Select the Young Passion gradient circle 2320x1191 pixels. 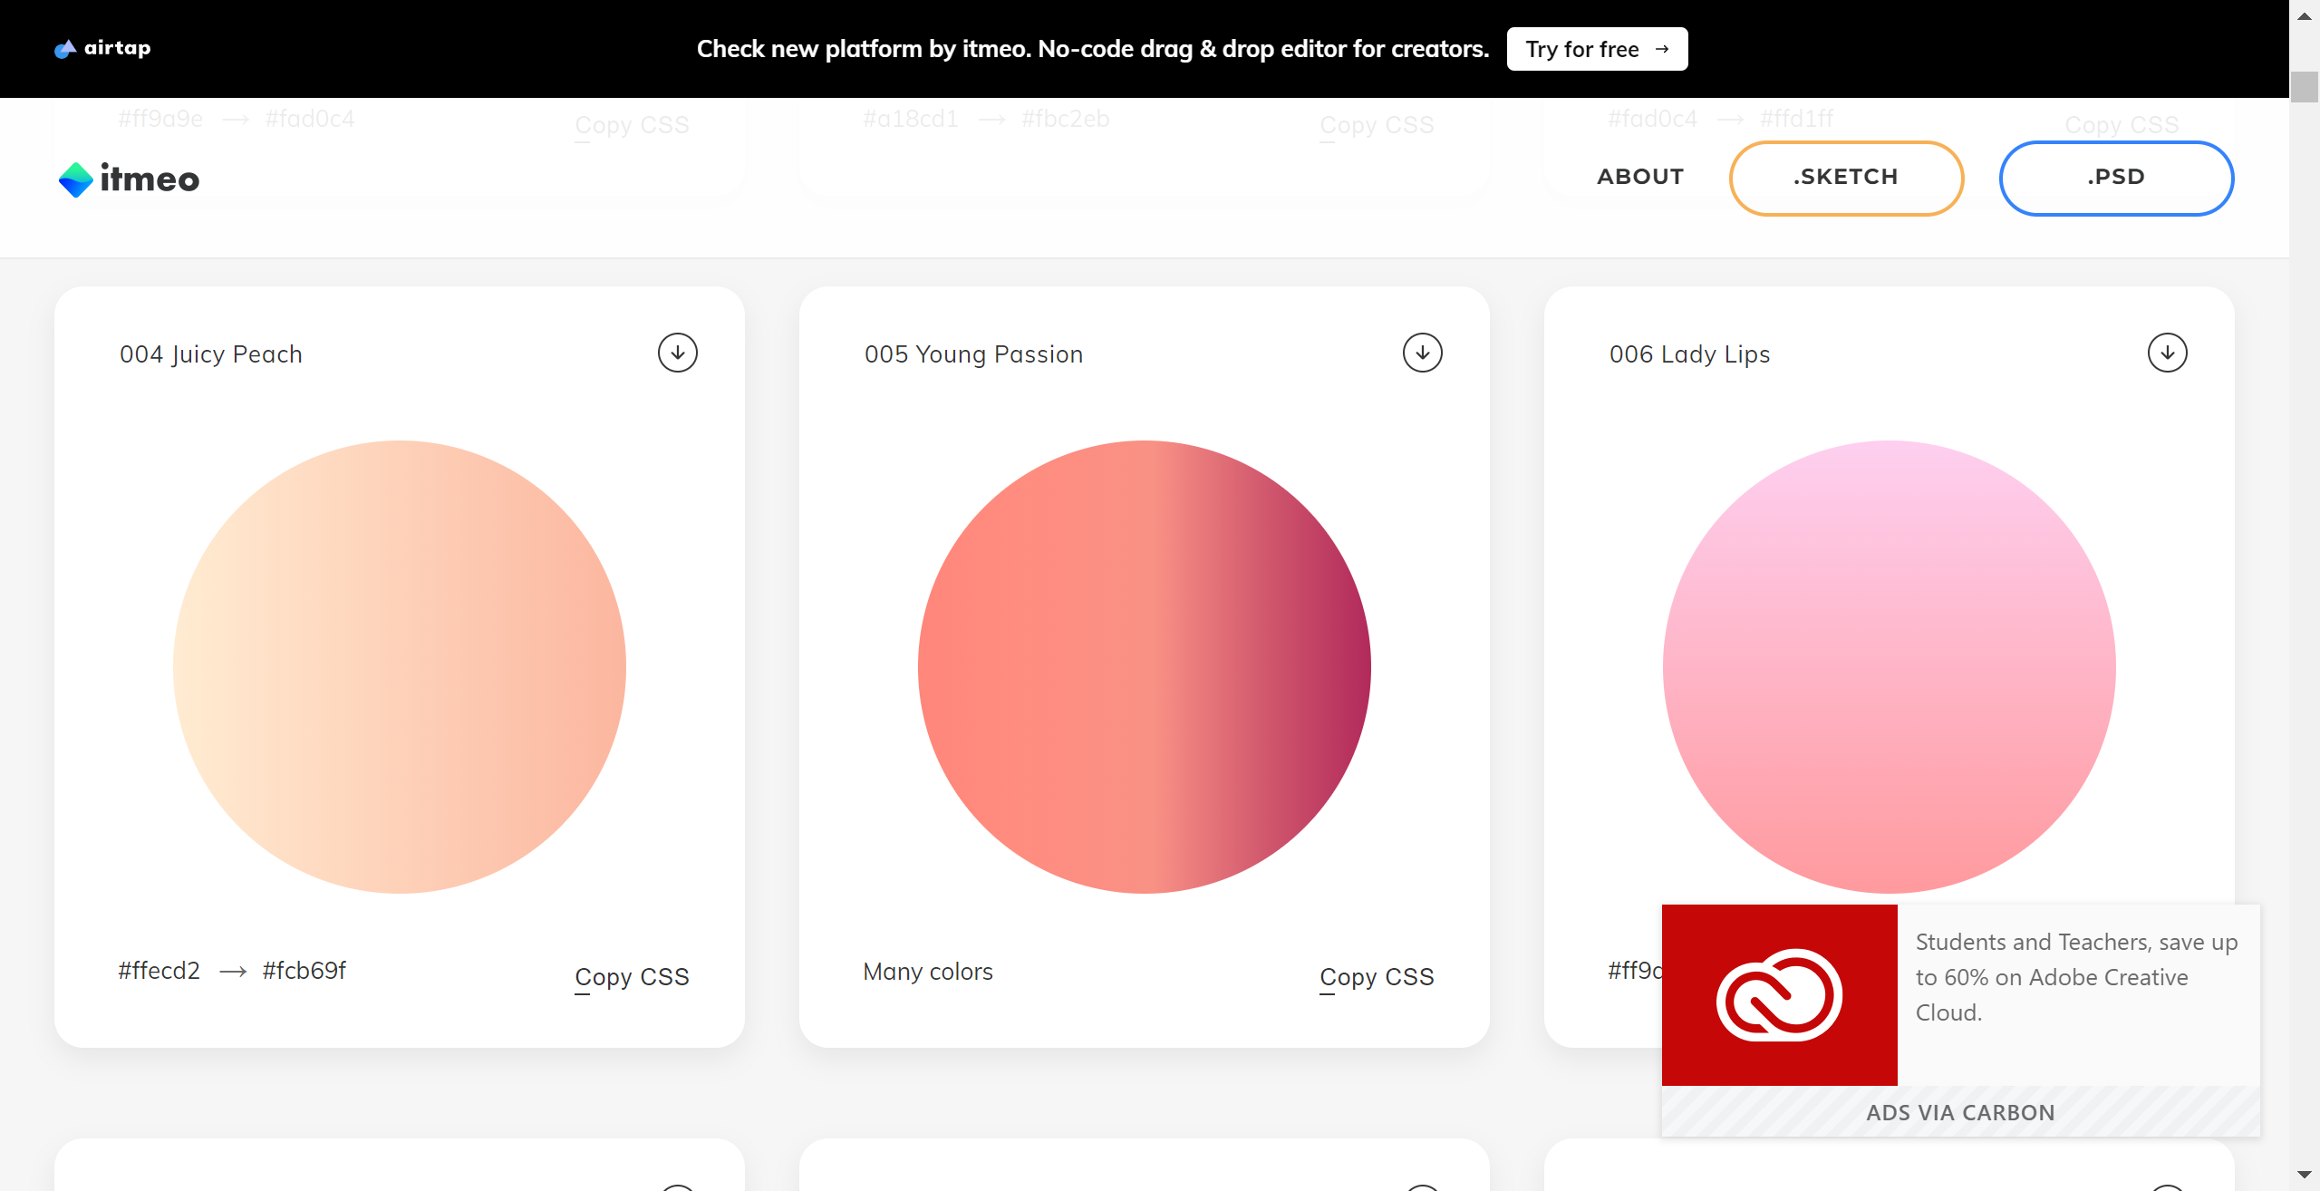(1145, 667)
